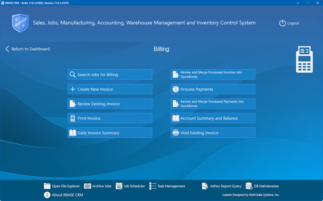Click the Job Scheduler calendar icon

pyautogui.click(x=119, y=186)
